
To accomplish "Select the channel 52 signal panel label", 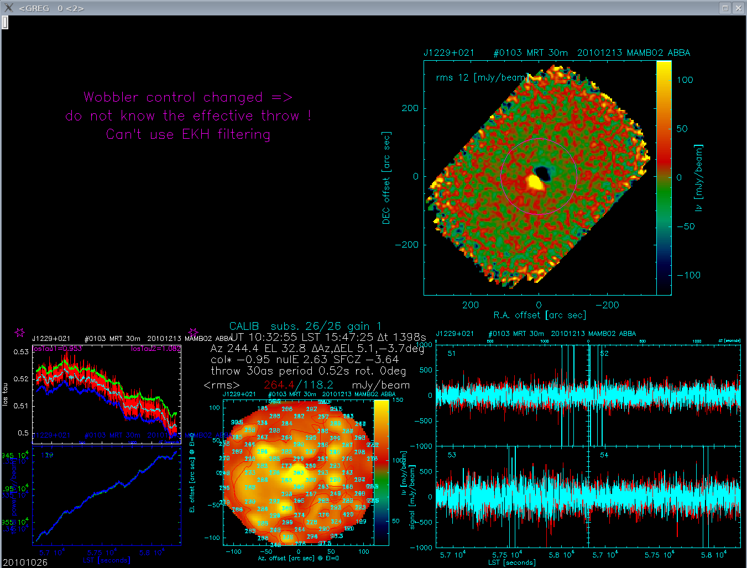I will (x=604, y=354).
